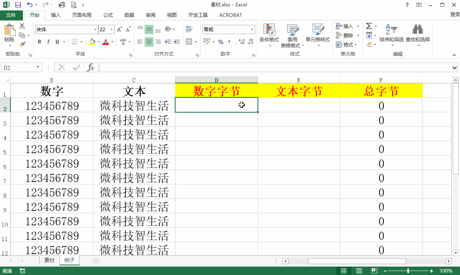Click the Format cells button (格式)
Viewport: 460px width, 275px height.
pyautogui.click(x=344, y=44)
